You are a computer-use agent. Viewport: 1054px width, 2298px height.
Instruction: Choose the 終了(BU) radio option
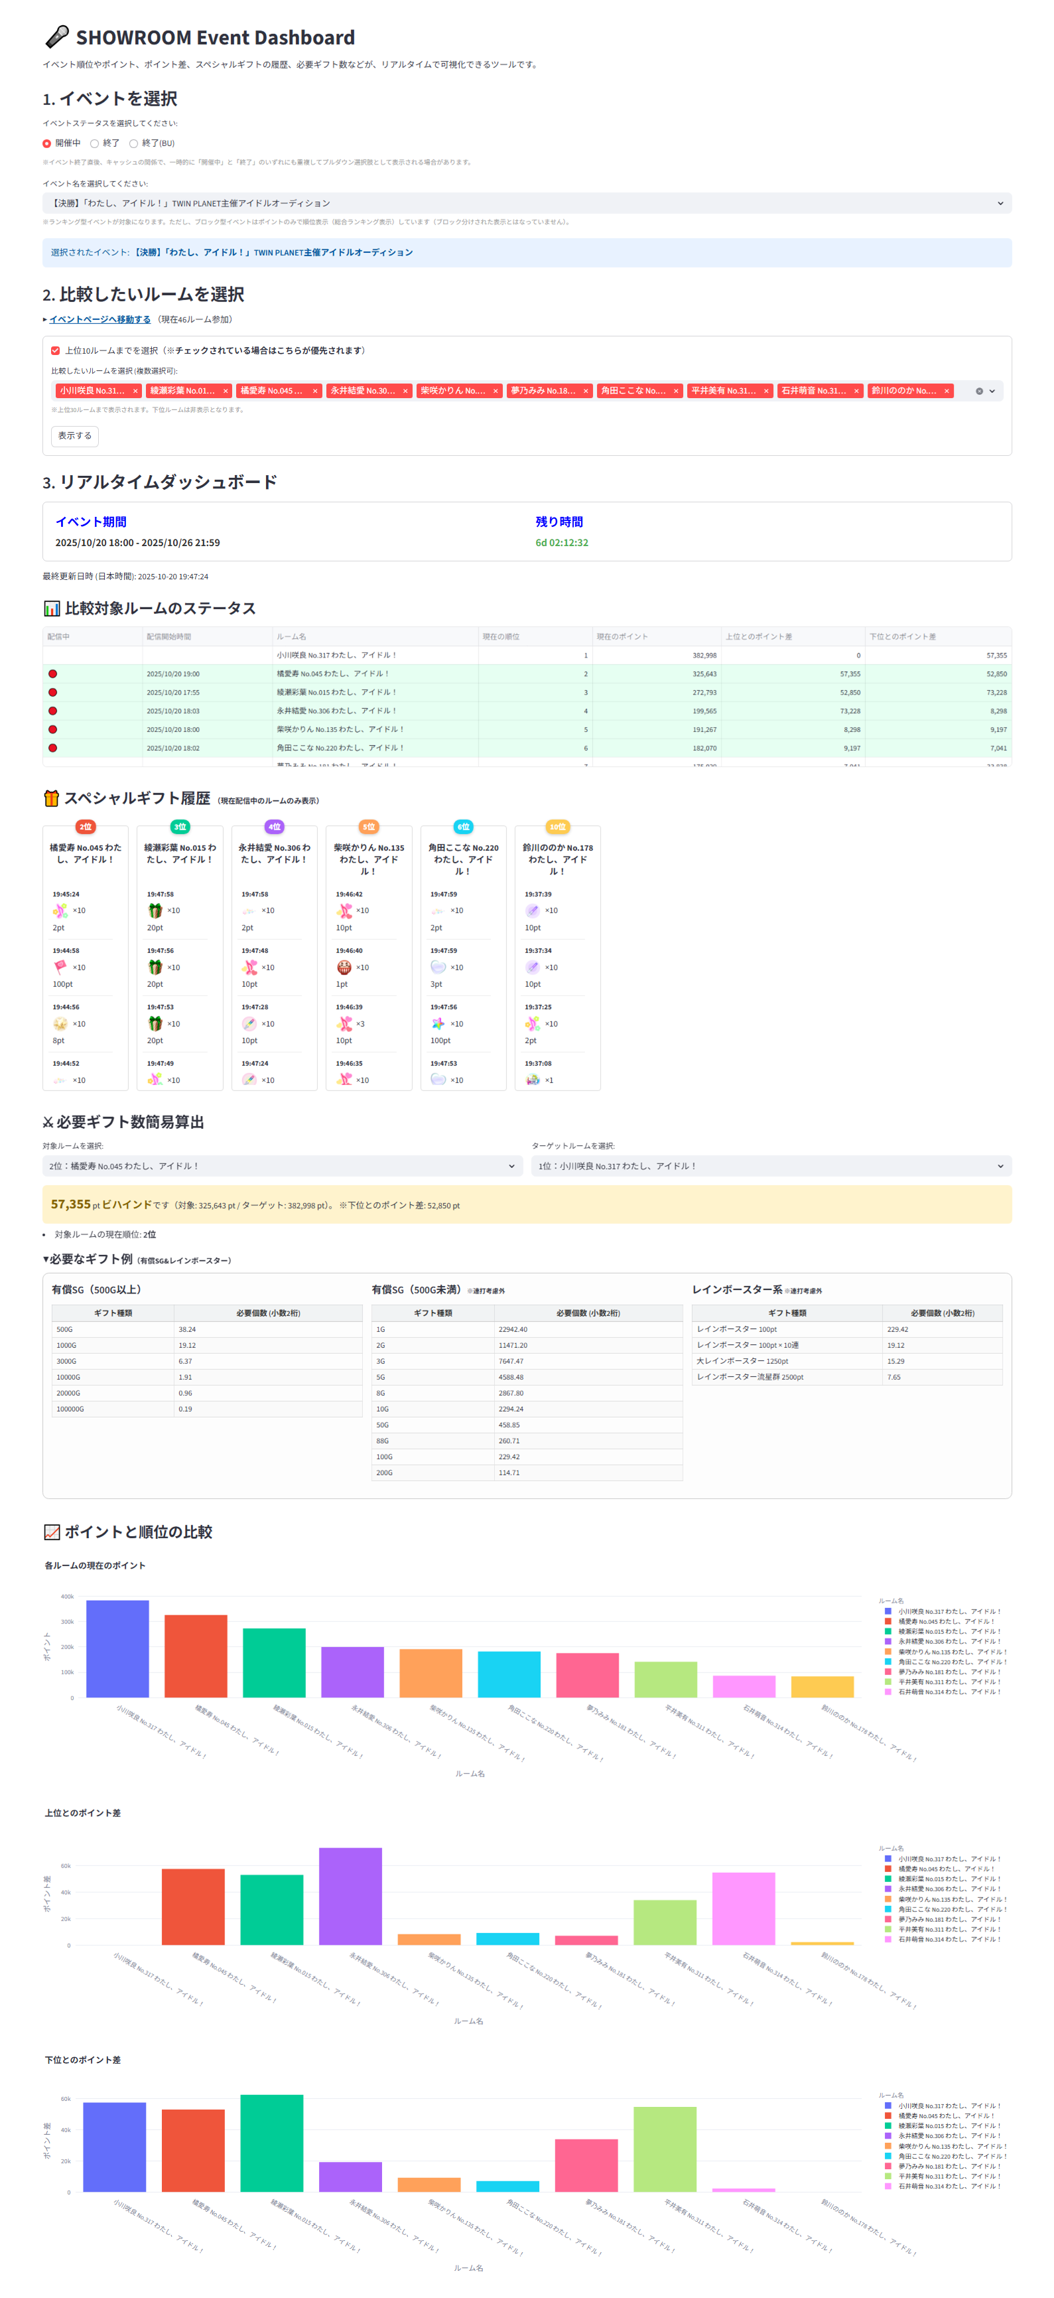pyautogui.click(x=134, y=143)
